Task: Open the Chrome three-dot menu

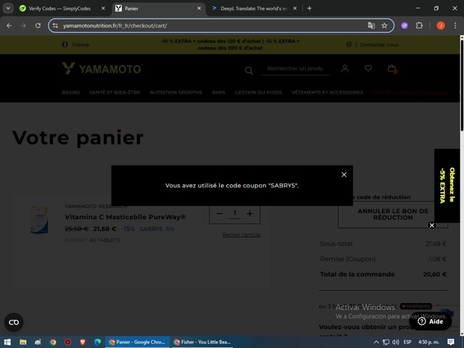Action: [x=455, y=26]
